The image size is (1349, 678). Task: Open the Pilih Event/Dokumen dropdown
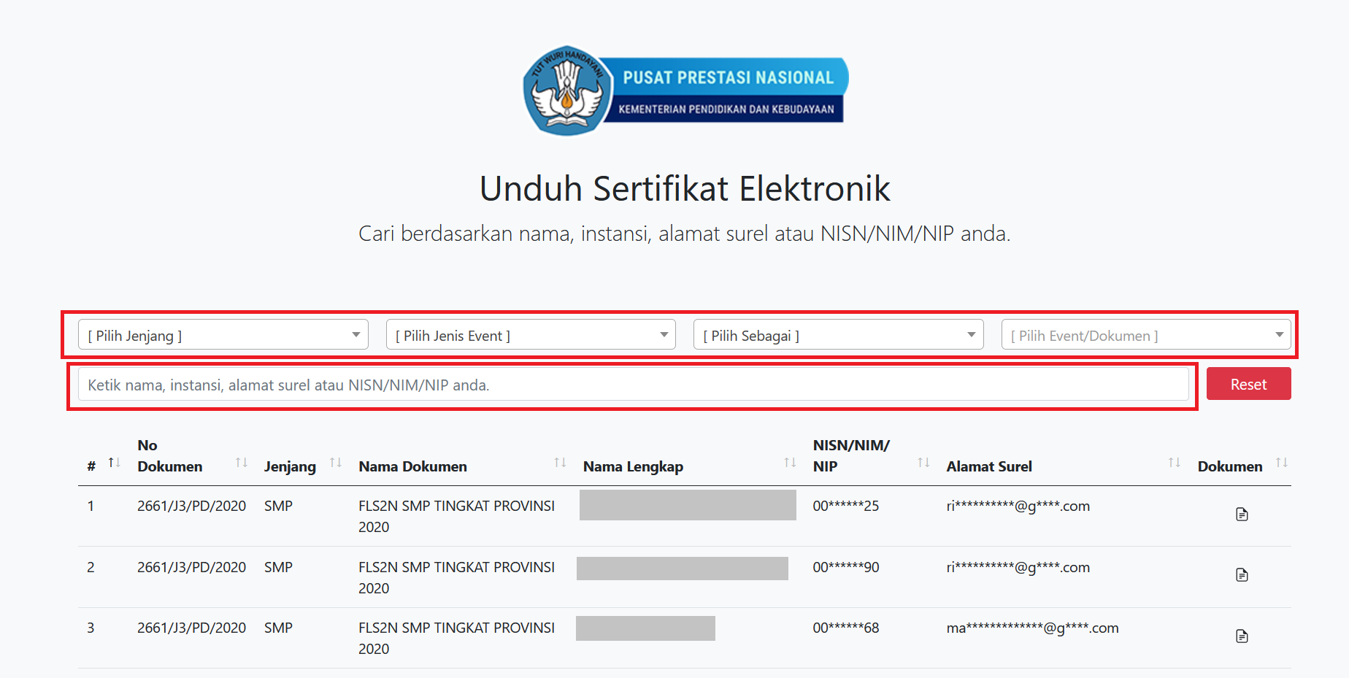click(x=1146, y=335)
